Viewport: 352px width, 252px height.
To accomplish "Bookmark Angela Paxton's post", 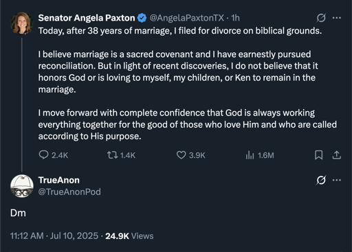I will (x=318, y=155).
